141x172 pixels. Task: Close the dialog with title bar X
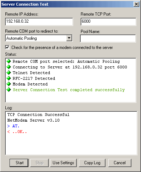tap(136, 4)
